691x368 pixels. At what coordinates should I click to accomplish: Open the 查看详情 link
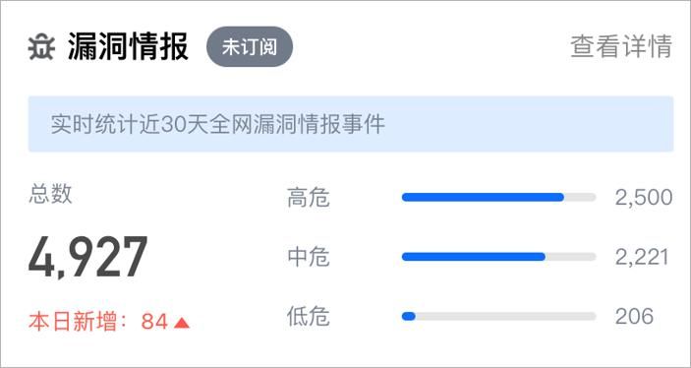click(621, 46)
